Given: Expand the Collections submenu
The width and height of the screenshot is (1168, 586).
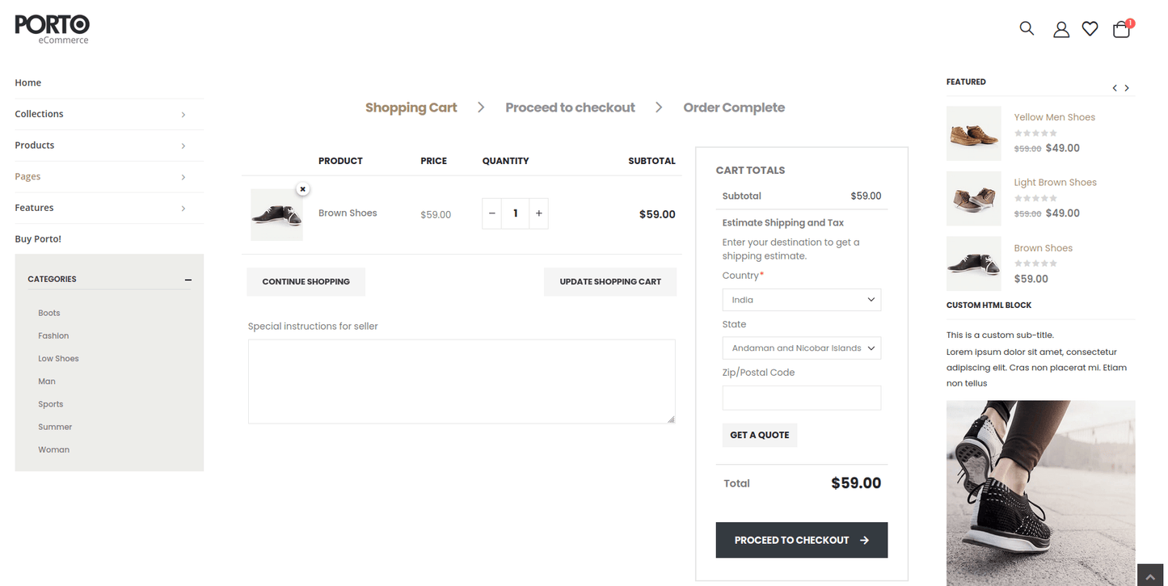Looking at the screenshot, I should coord(183,115).
